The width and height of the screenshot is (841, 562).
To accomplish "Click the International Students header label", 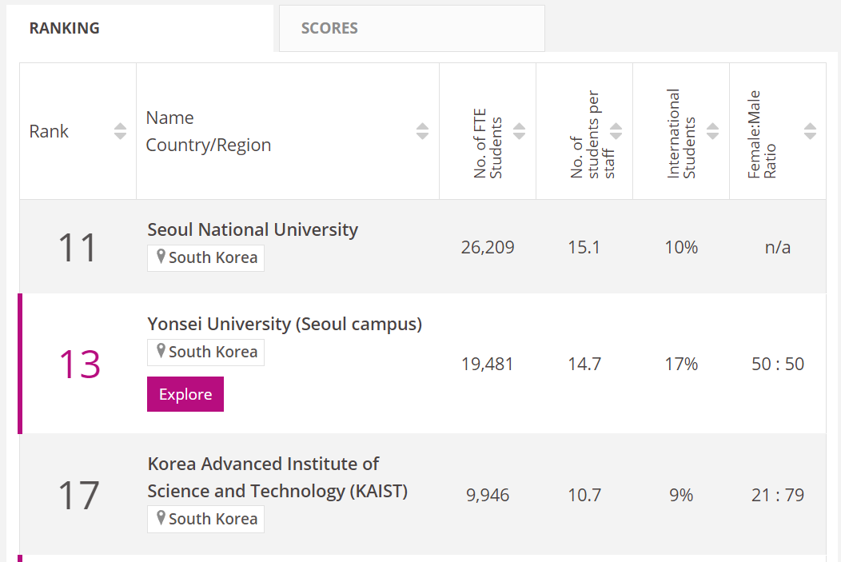I will pyautogui.click(x=681, y=134).
